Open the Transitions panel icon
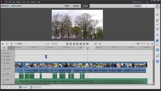The height and width of the screenshot is (91, 161). pyautogui.click(x=157, y=41)
